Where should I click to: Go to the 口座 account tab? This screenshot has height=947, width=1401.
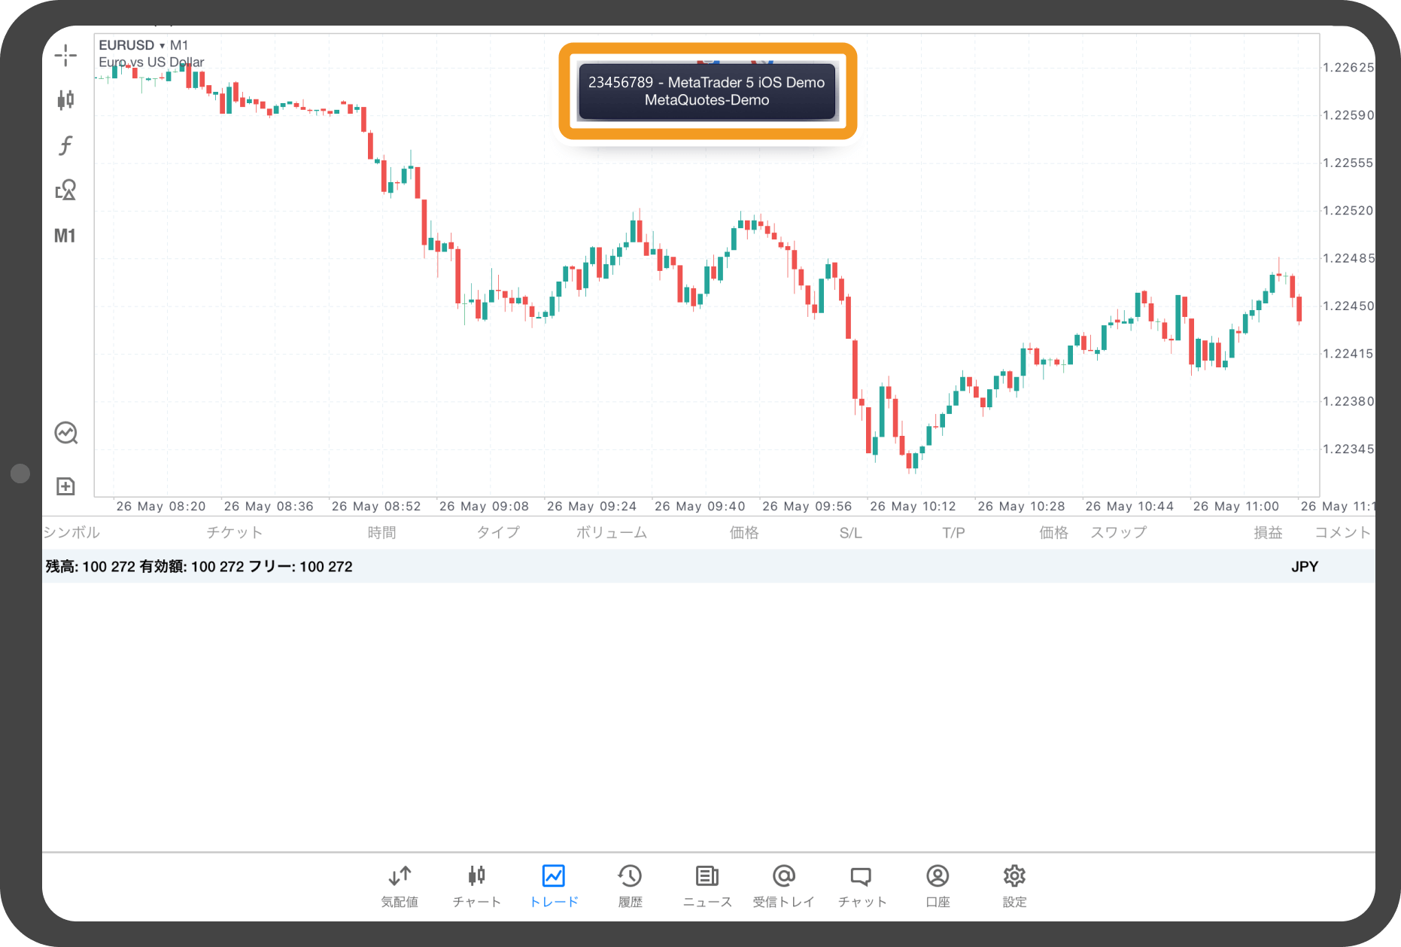[938, 885]
